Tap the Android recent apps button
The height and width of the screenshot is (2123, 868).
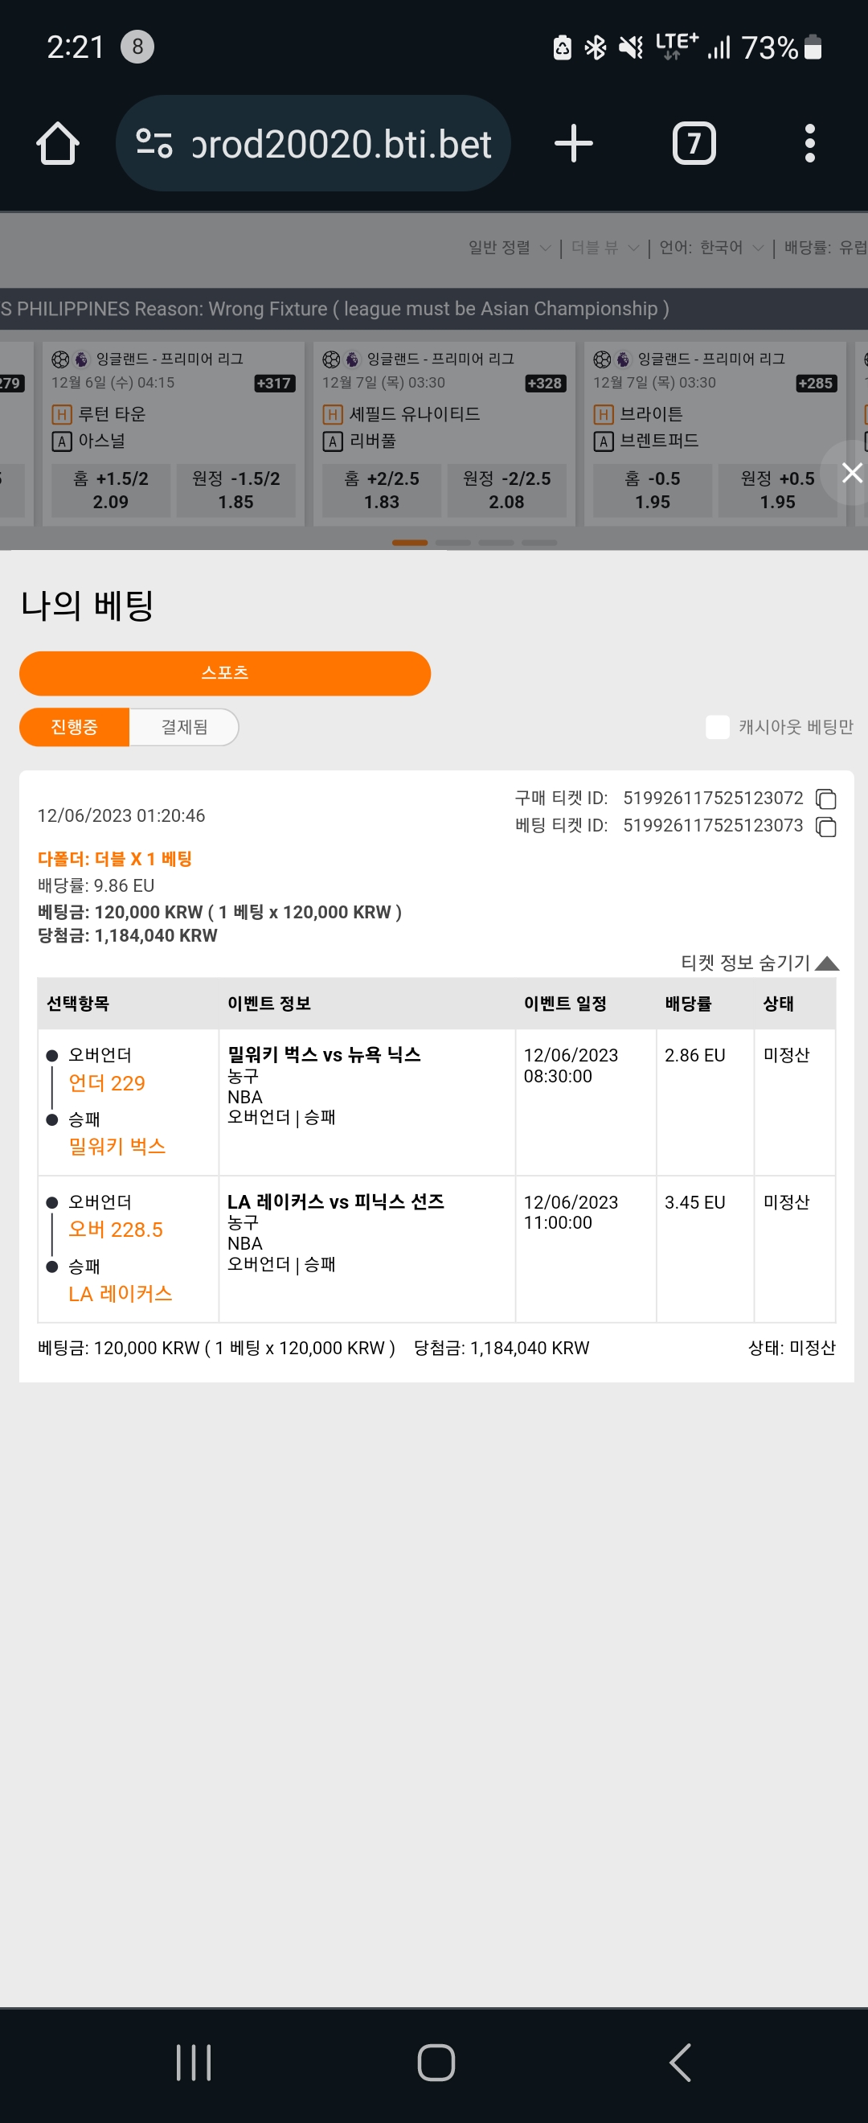pos(194,2063)
